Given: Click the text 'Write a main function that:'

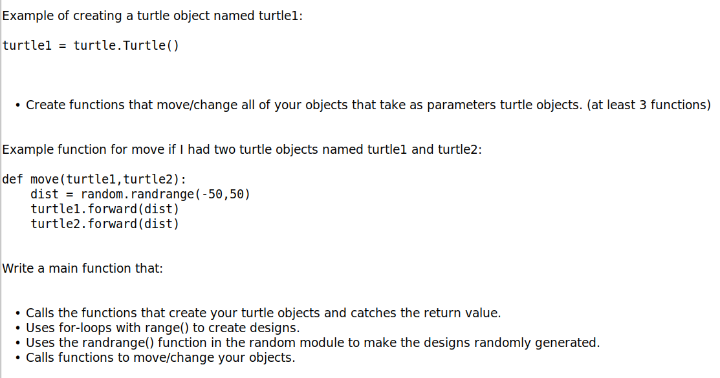Looking at the screenshot, I should (x=83, y=268).
